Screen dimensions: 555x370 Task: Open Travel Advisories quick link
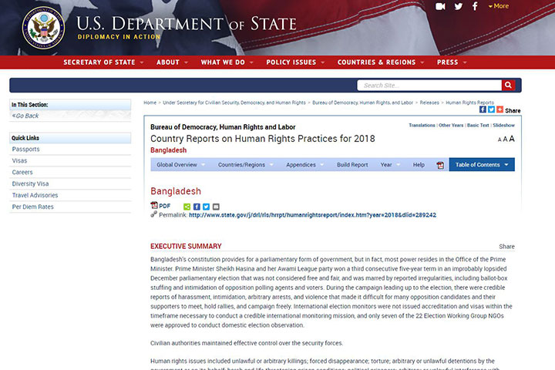[35, 195]
